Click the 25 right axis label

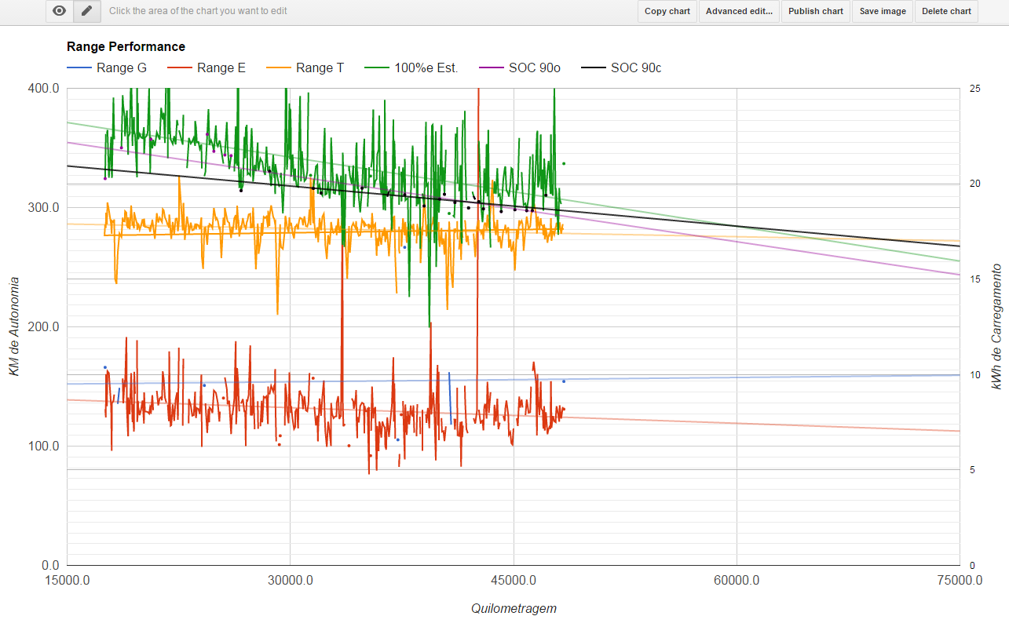(974, 89)
